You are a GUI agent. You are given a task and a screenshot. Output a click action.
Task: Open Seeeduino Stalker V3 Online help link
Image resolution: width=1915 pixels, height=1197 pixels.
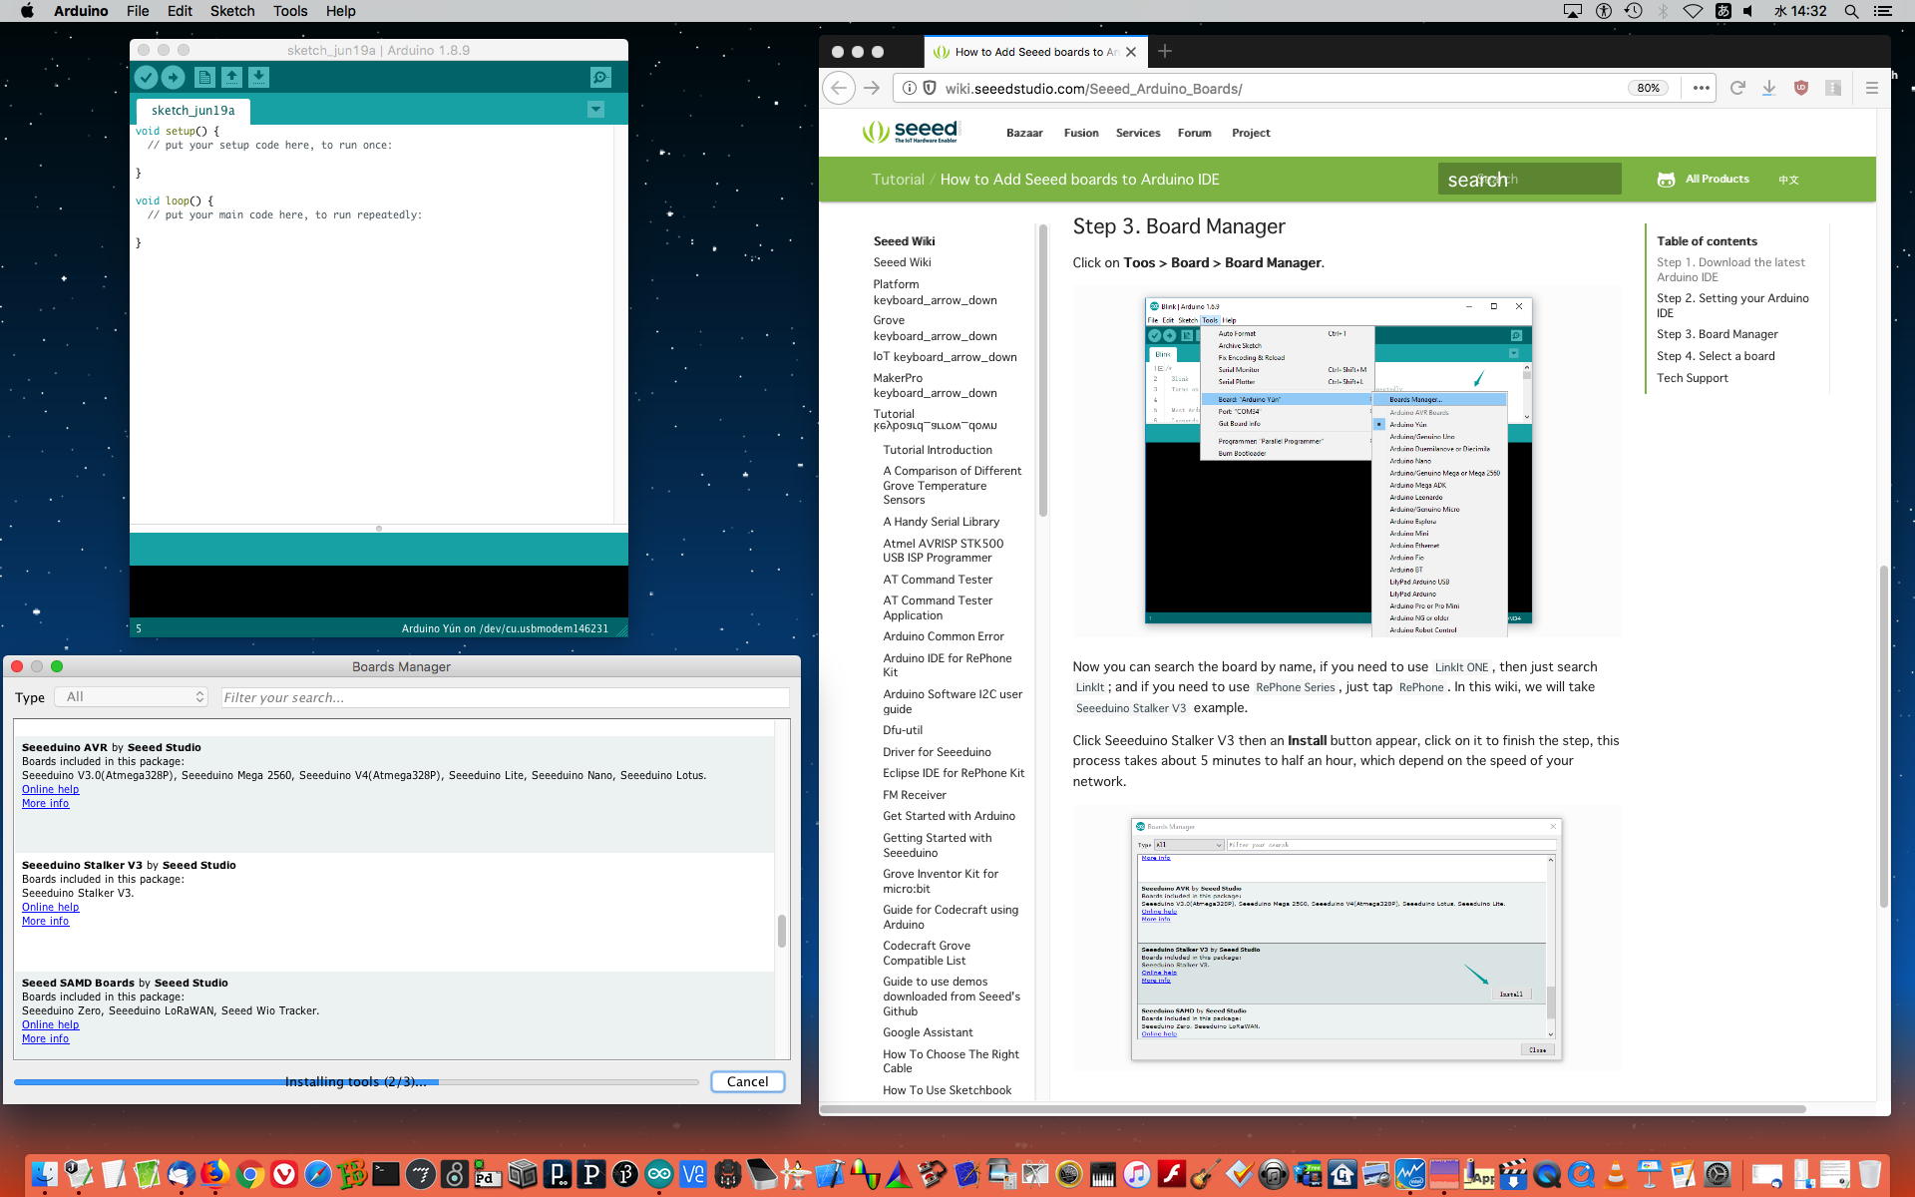(50, 907)
